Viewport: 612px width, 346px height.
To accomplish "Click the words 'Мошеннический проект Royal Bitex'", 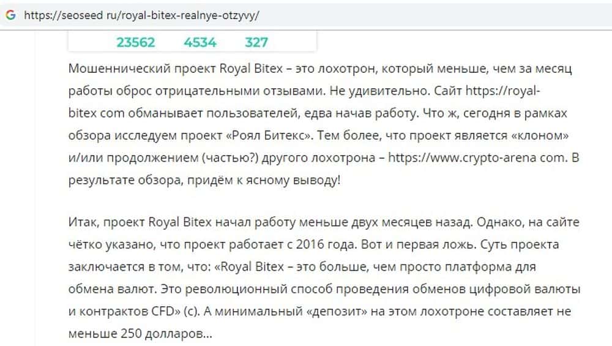I will point(175,69).
